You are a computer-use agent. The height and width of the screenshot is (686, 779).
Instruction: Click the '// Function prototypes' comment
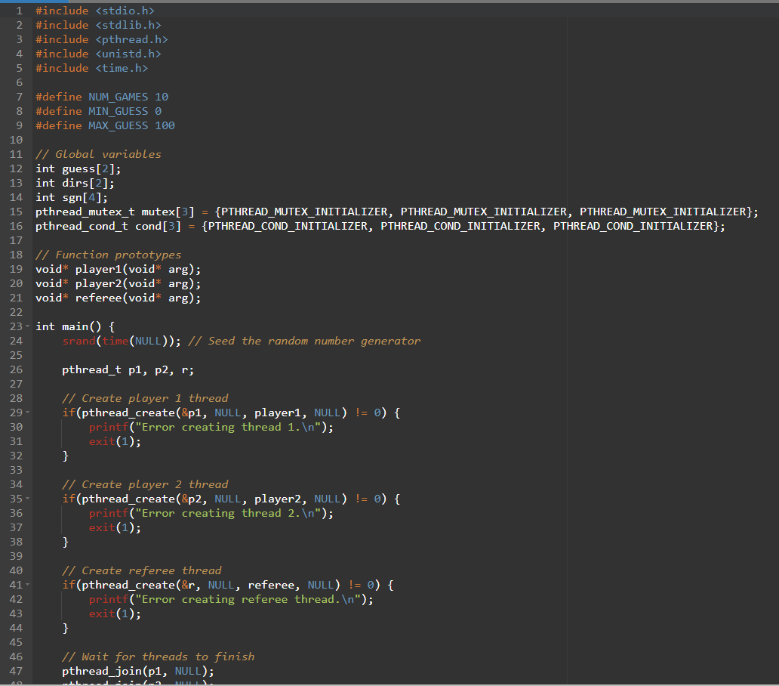108,255
